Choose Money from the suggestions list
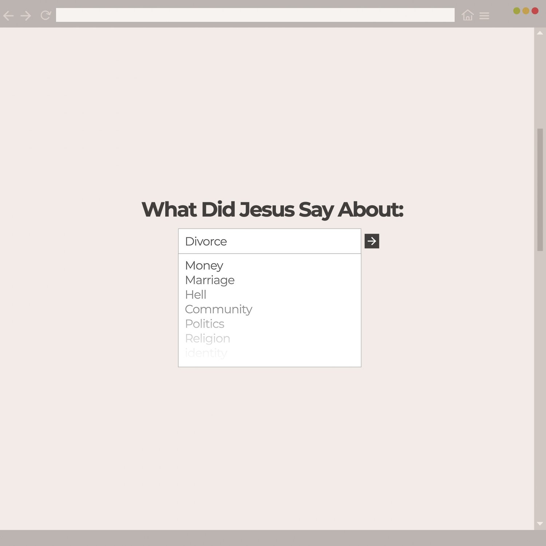This screenshot has width=546, height=546. (204, 266)
